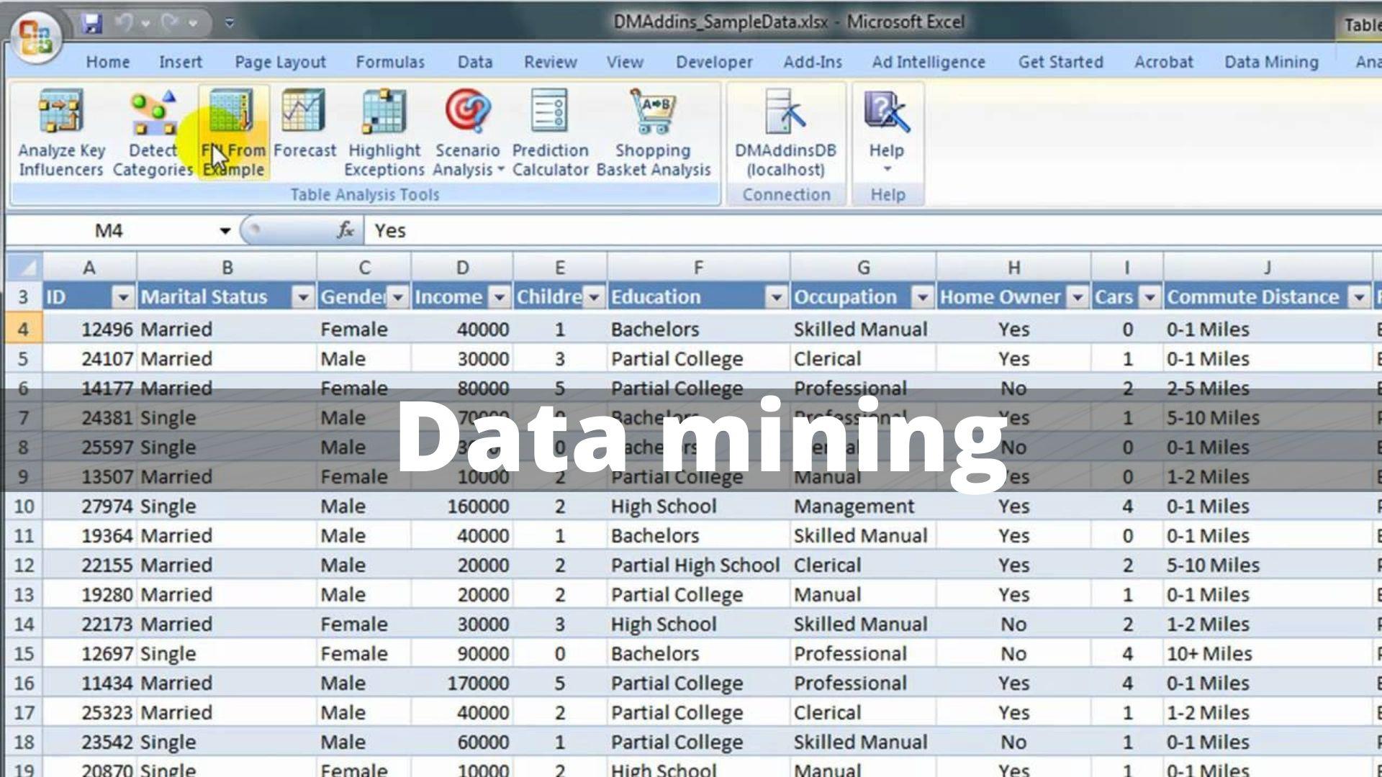Screen dimensions: 1382x777
Task: Click the Save icon
Action: [x=94, y=22]
